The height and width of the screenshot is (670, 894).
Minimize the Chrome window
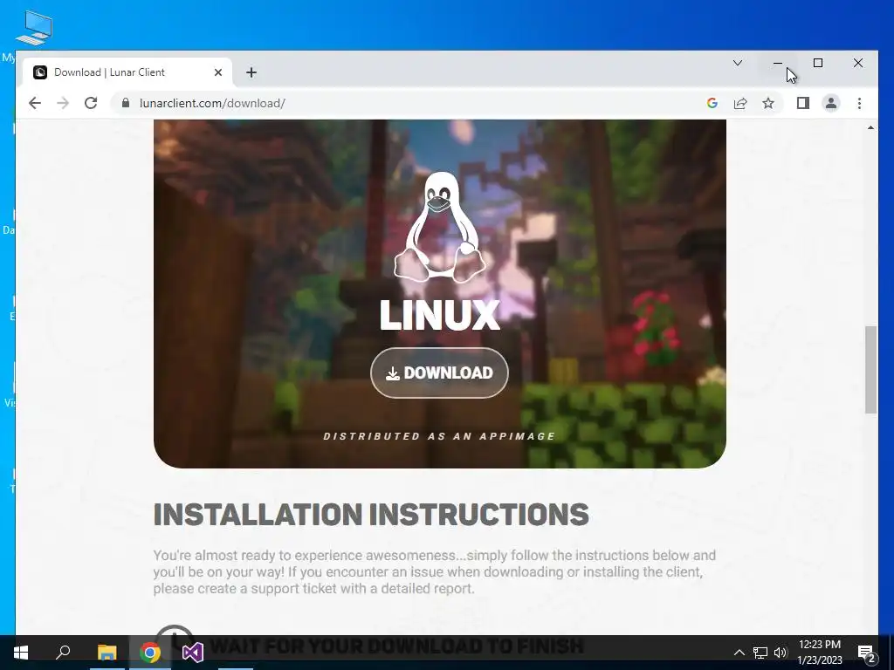coord(778,63)
